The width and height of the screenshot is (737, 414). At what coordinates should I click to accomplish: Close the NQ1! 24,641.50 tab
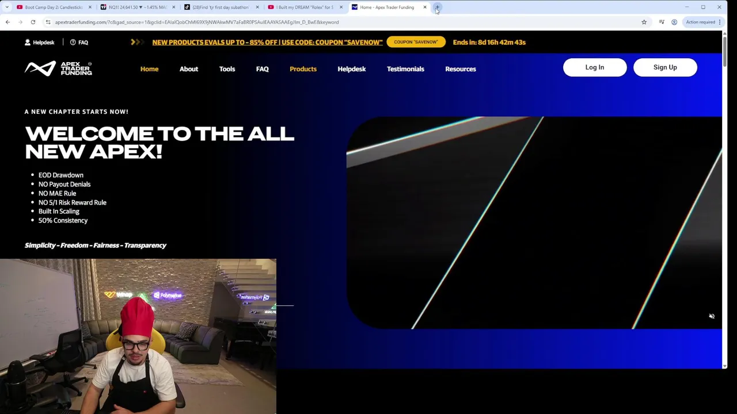click(x=173, y=7)
